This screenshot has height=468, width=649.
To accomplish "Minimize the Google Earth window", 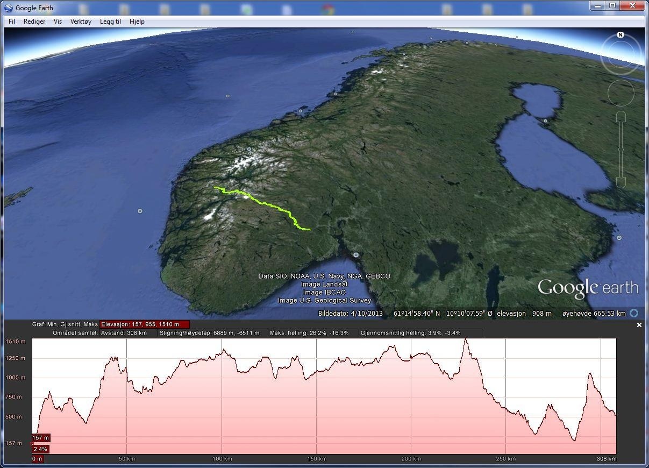I will [597, 5].
